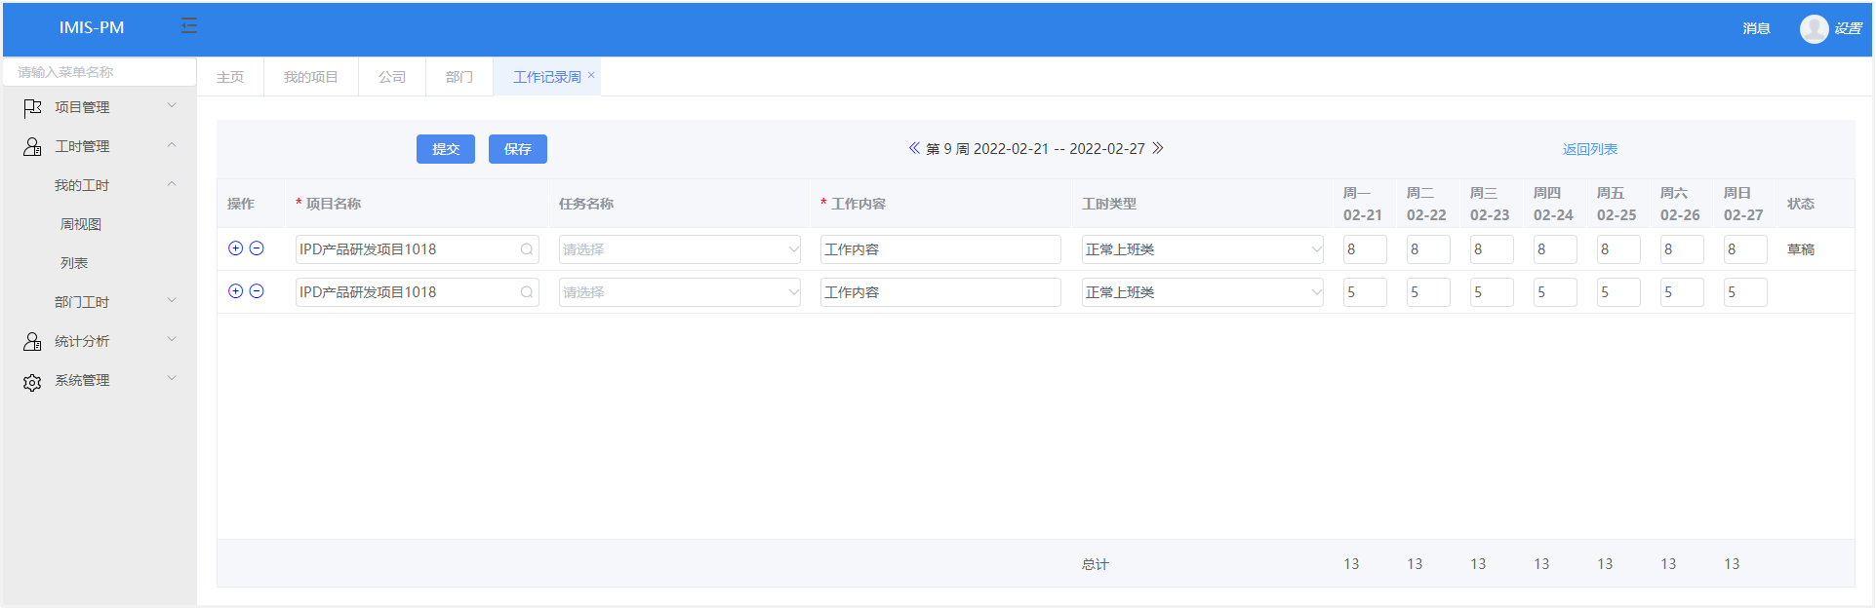Screen dimensions: 1876x608
Task: Click the add row plus icon in second row
Action: tap(235, 291)
